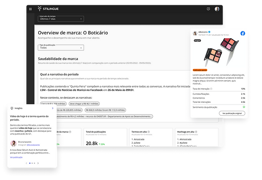Viewport: 262px width, 180px height.
Task: Click 'Total de interações' row on post card
Action: tap(219, 102)
